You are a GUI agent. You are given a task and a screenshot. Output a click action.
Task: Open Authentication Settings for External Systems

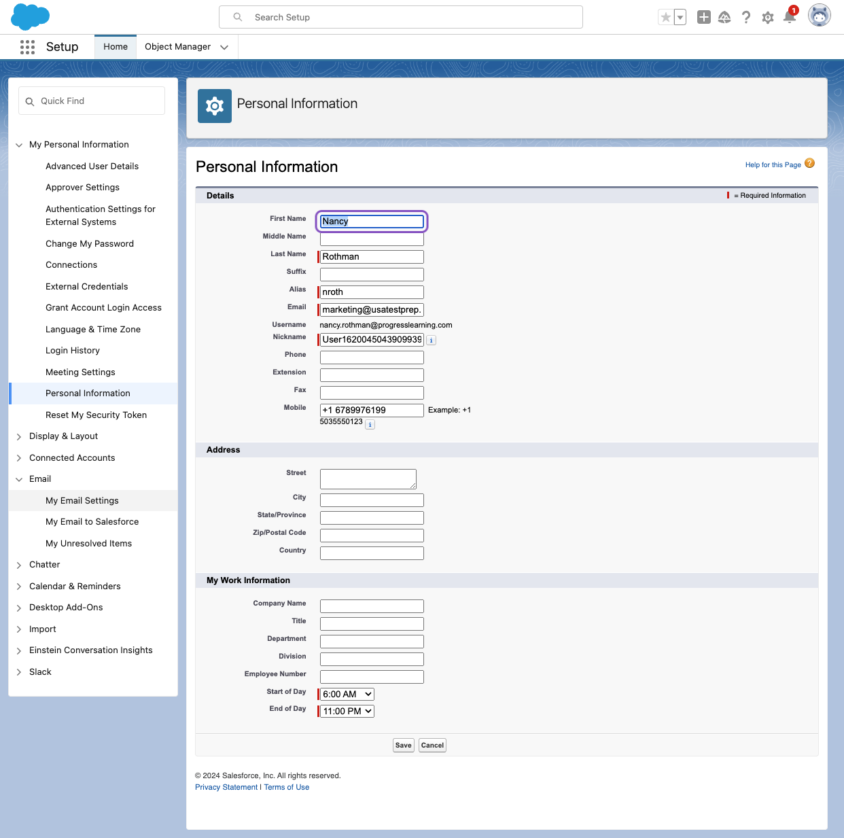point(101,215)
